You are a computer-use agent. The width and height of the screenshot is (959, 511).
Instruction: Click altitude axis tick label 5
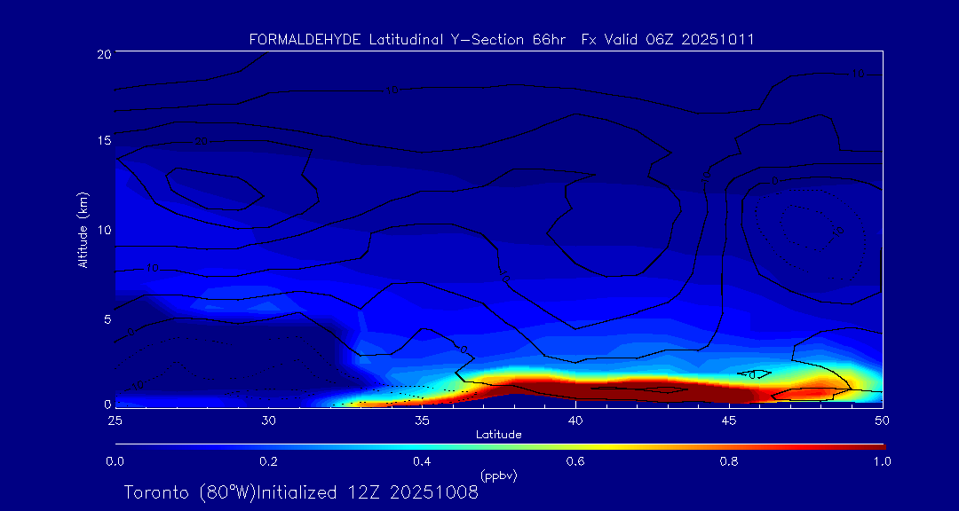107,318
